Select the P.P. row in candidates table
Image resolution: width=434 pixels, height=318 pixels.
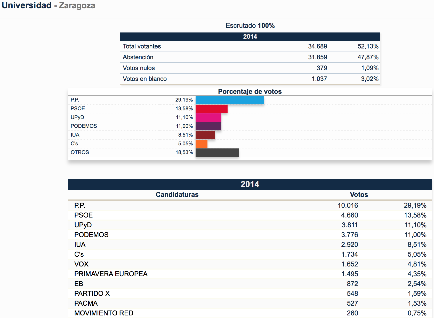(250, 205)
